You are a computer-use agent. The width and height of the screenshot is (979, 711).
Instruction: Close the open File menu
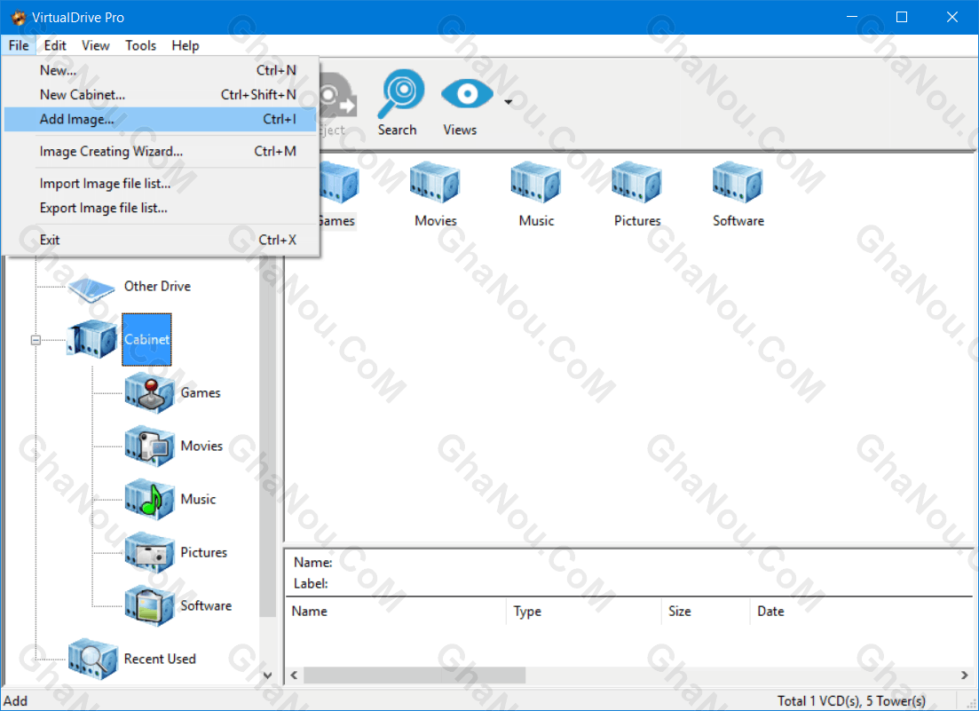tap(18, 45)
